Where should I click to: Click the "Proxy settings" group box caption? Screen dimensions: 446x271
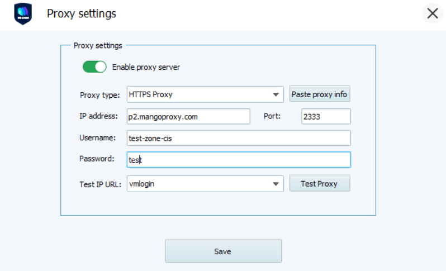click(98, 45)
